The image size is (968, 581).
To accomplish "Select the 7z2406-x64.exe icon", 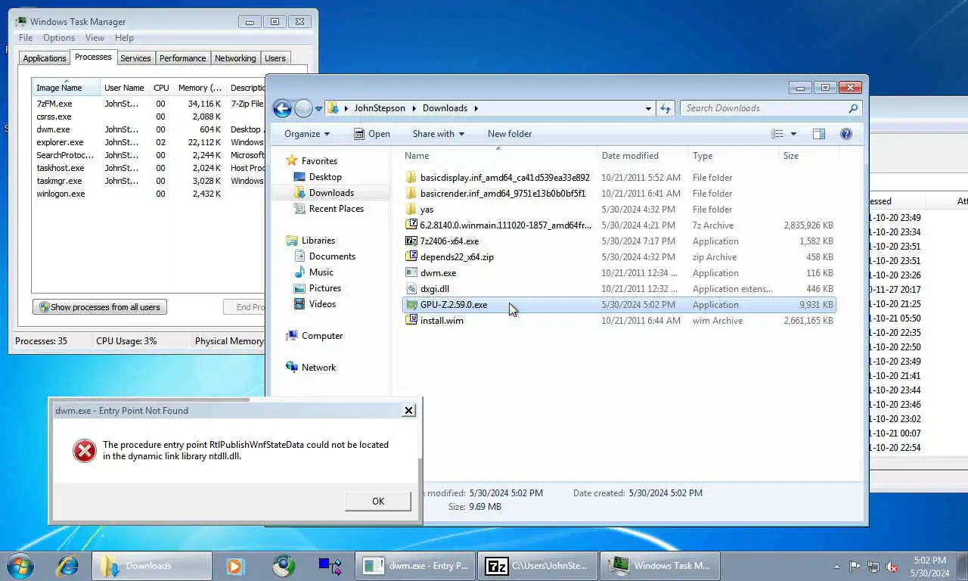I will pyautogui.click(x=411, y=241).
